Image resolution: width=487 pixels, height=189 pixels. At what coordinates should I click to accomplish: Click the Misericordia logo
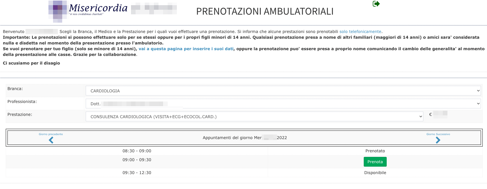tap(88, 10)
